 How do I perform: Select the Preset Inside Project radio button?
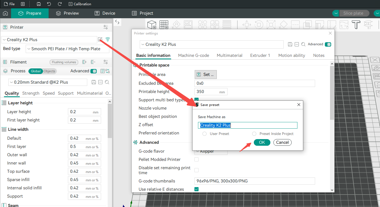click(254, 134)
